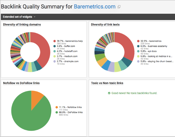Click the '11.1% - Nofollow links' legend label

[x=70, y=107]
